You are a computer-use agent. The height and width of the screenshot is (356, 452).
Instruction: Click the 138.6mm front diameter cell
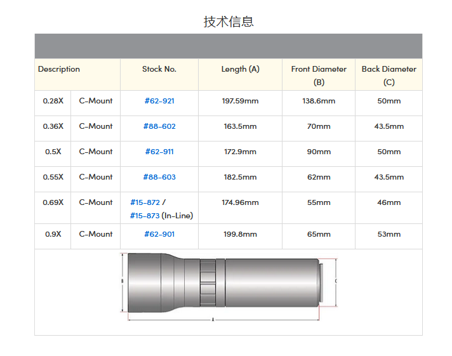point(319,101)
